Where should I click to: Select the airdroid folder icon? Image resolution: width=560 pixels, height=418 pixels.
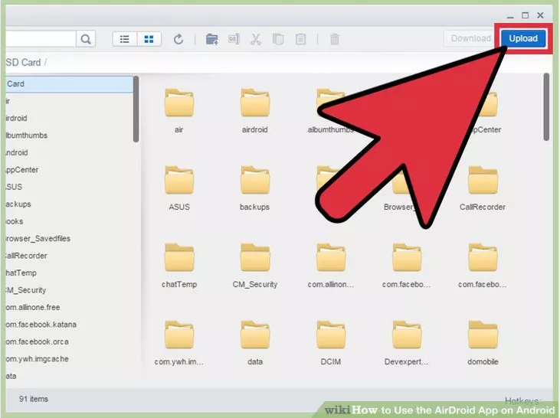(x=254, y=103)
